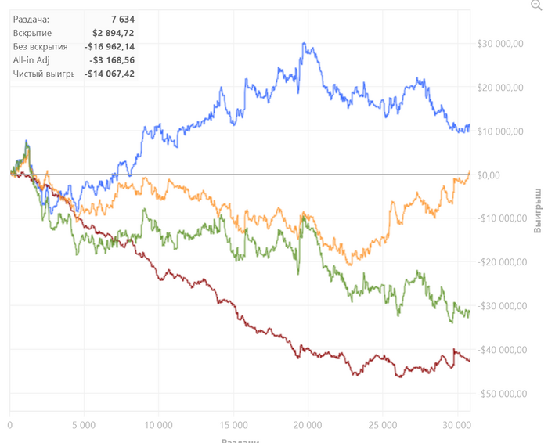Click the $30 000,00 y-axis label
Screen dimensions: 548x443
[x=499, y=44]
